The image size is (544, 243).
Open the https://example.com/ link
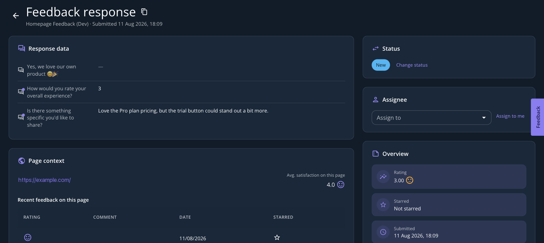44,180
